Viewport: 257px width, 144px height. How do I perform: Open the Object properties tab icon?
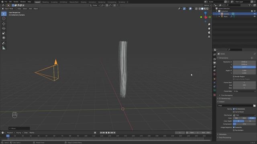coord(214,79)
